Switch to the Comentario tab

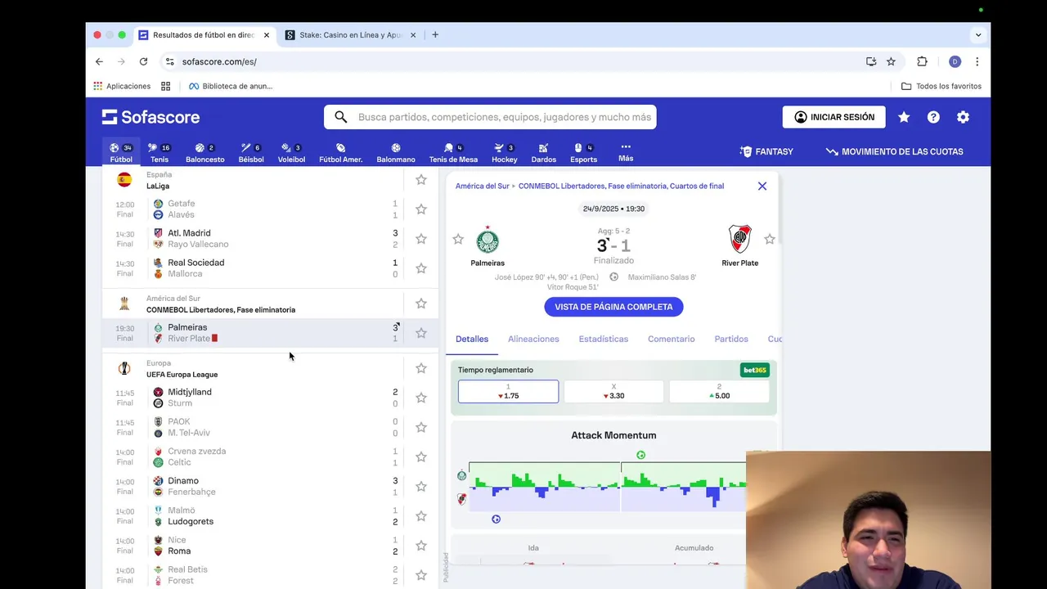tap(672, 339)
